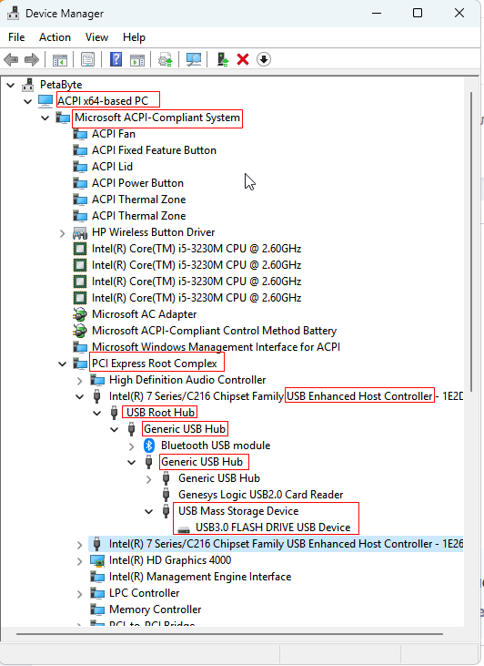Click Enable device green-arrow icon
The width and height of the screenshot is (484, 666).
[x=223, y=59]
